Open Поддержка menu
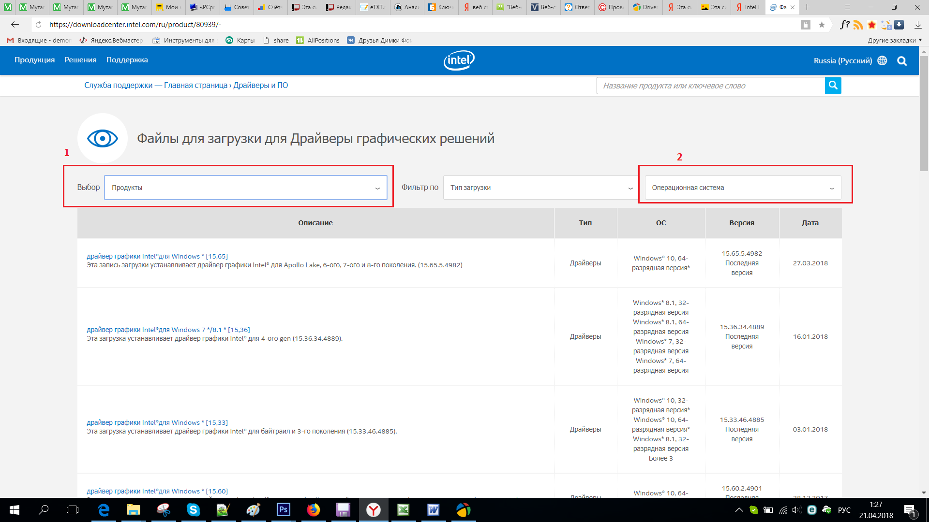Screen dimensions: 929x522 [x=127, y=60]
